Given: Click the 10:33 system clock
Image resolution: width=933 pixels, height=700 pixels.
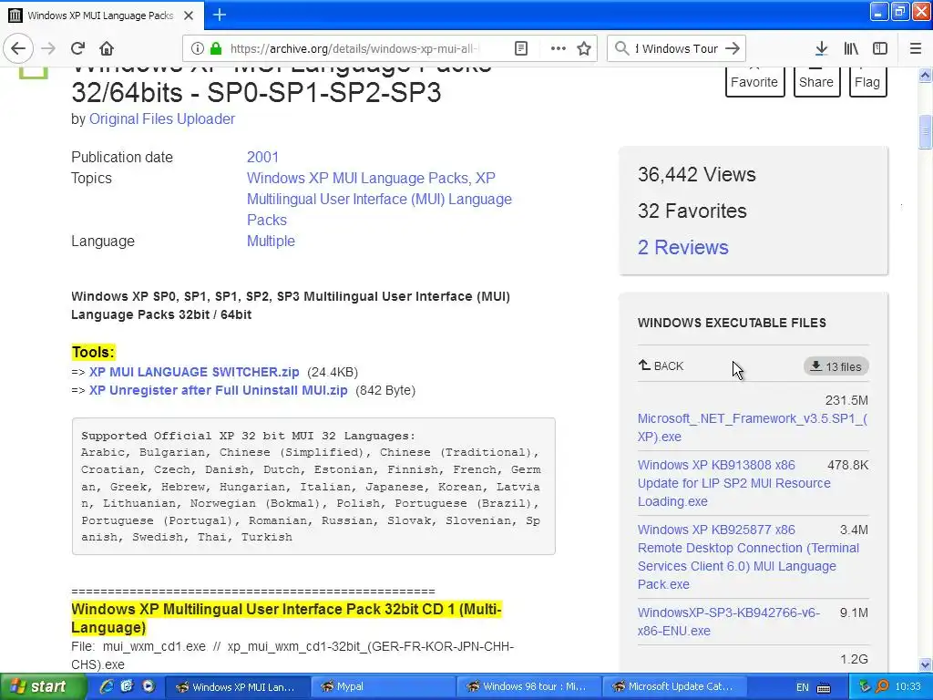Looking at the screenshot, I should [x=907, y=687].
